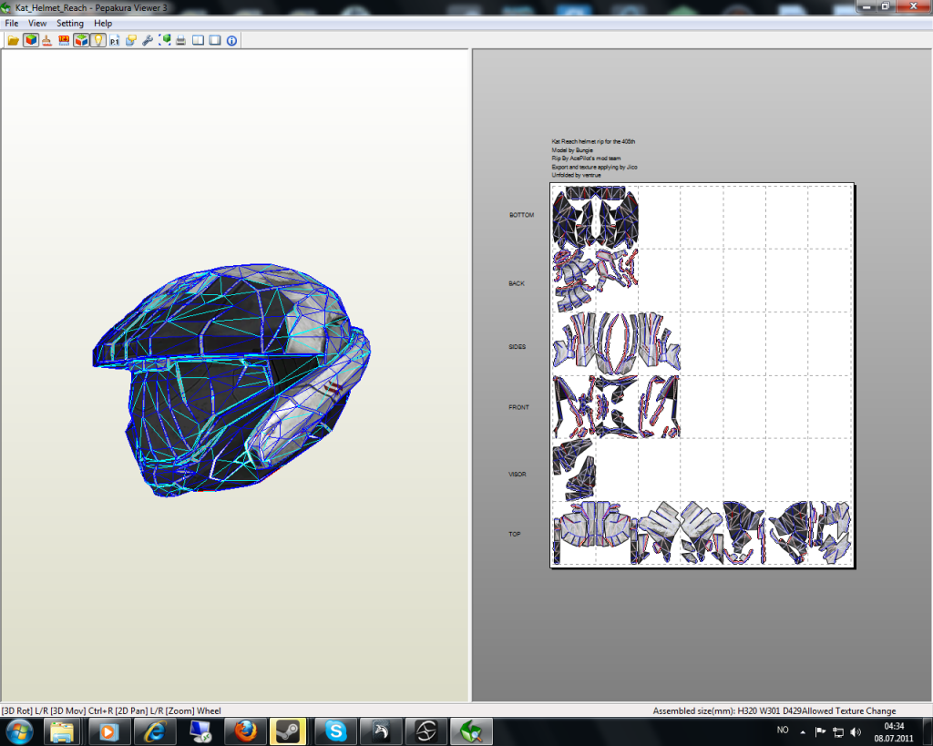Toggle the green-topped cube toolbar button
Viewport: 933px width, 746px height.
pyautogui.click(x=81, y=40)
